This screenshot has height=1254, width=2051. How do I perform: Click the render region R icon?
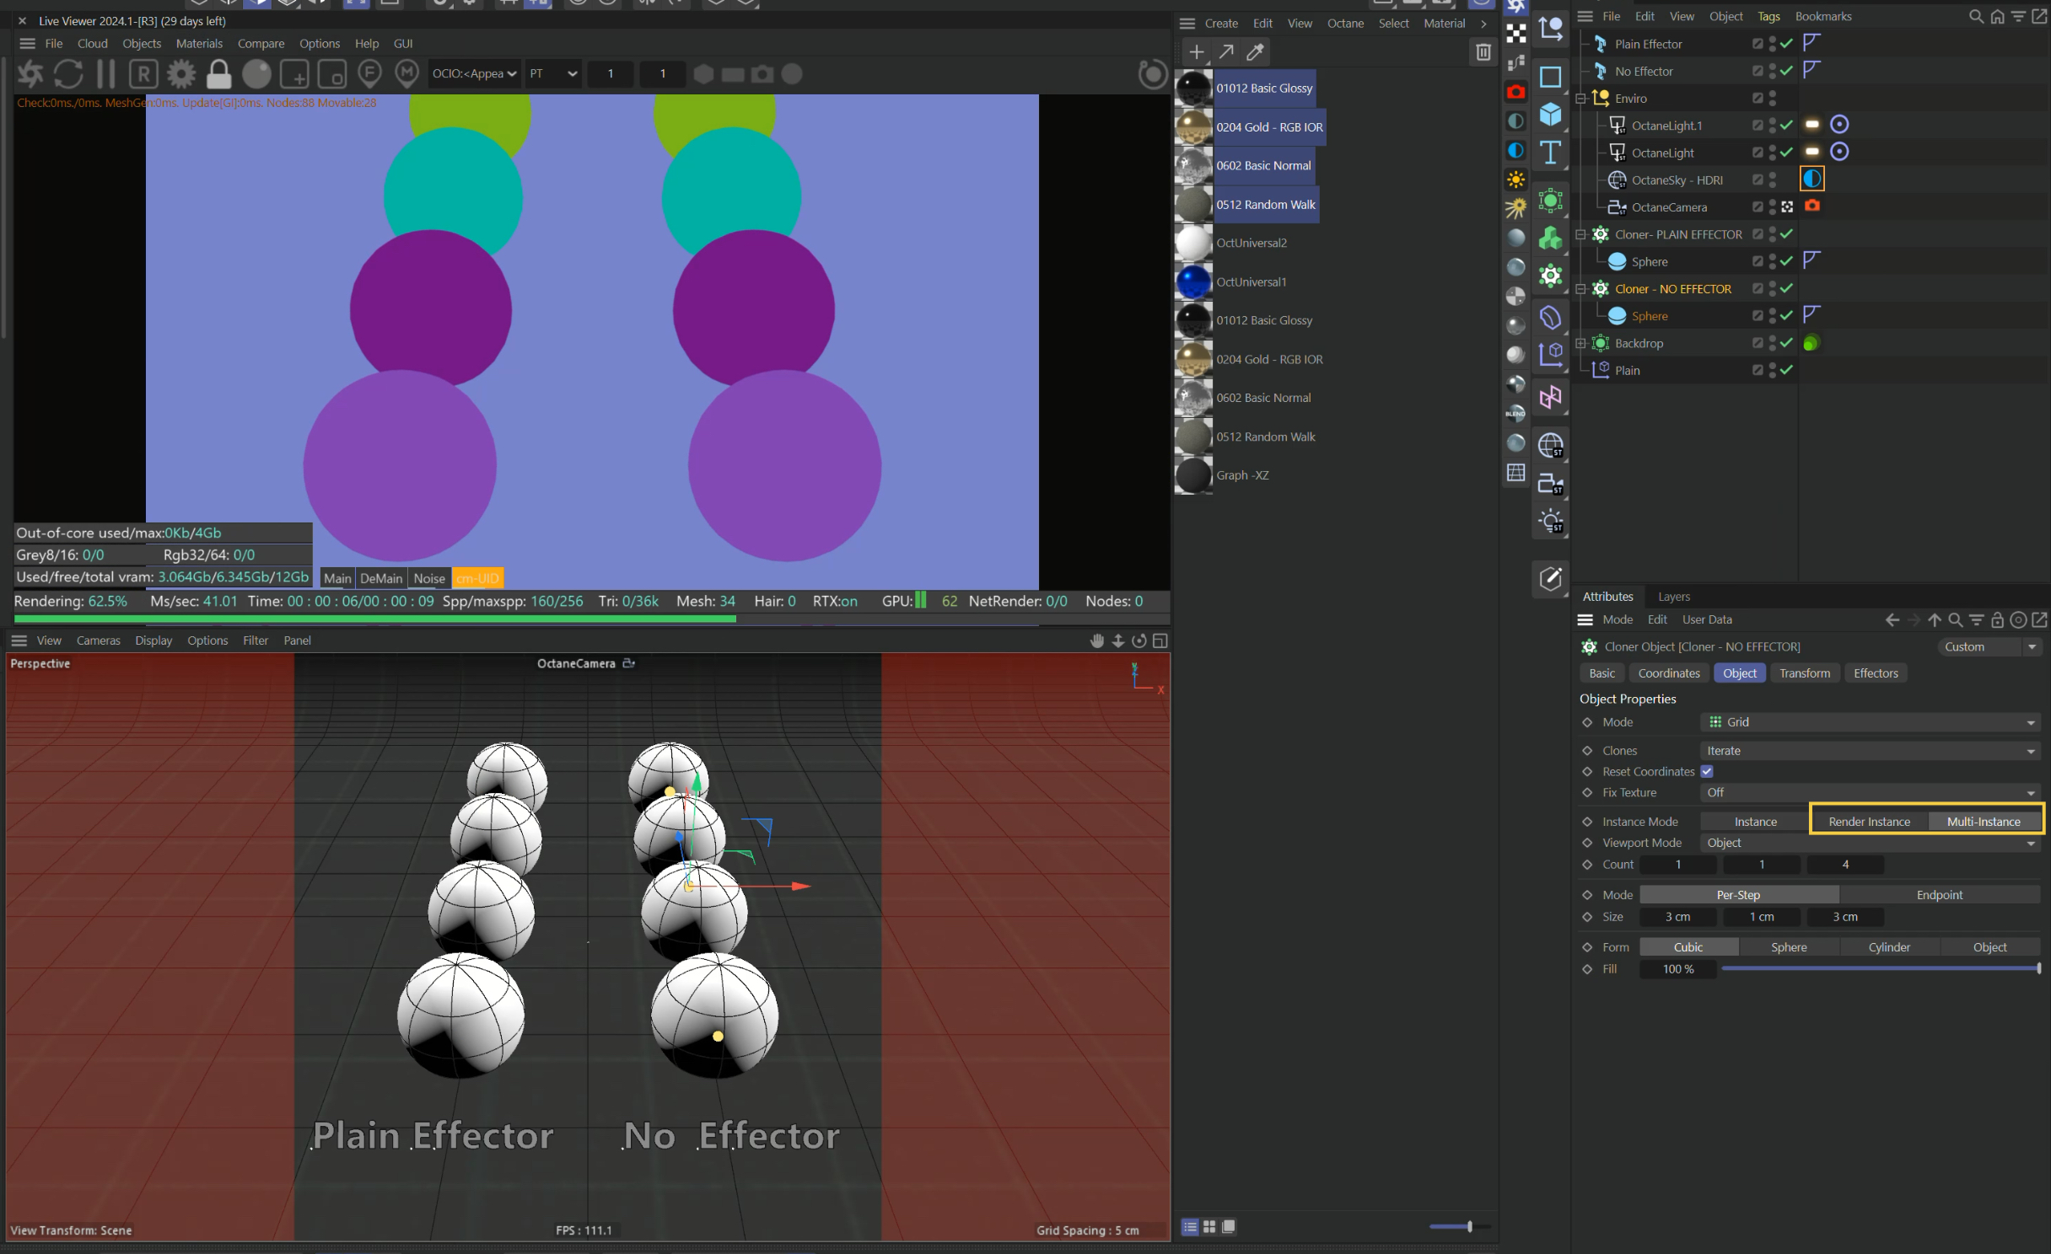coord(143,74)
